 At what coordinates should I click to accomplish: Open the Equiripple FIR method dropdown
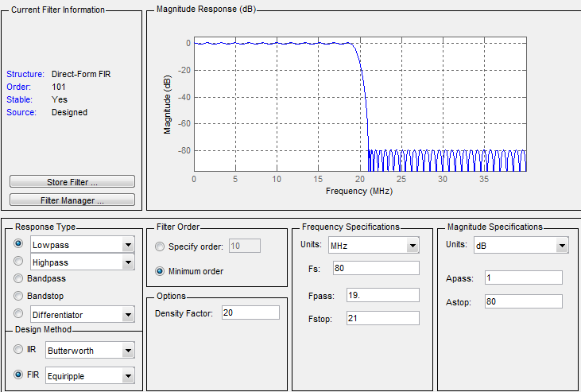coord(128,376)
